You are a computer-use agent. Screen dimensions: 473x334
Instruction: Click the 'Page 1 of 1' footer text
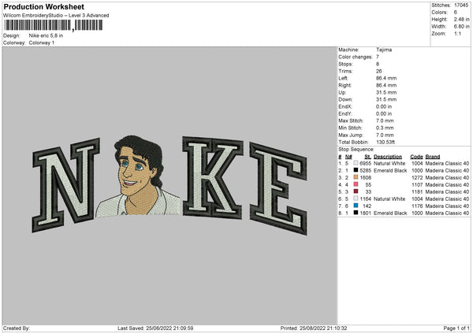pyautogui.click(x=456, y=328)
